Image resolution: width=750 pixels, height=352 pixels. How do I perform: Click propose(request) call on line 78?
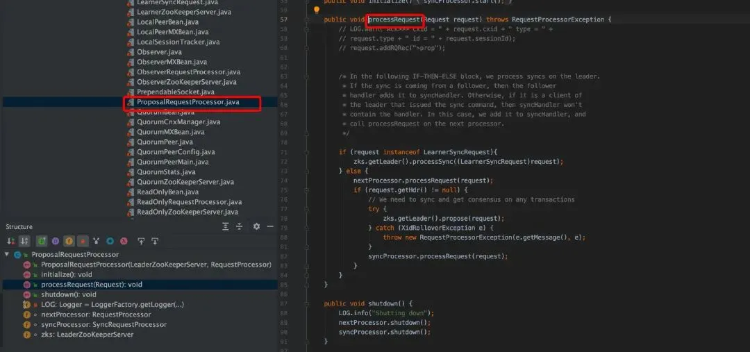pos(472,219)
